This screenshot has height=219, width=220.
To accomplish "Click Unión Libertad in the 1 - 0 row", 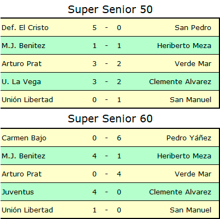I will [27, 210].
